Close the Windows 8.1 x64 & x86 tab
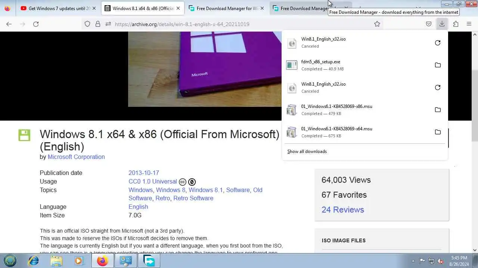Image resolution: width=478 pixels, height=268 pixels. pos(178,8)
